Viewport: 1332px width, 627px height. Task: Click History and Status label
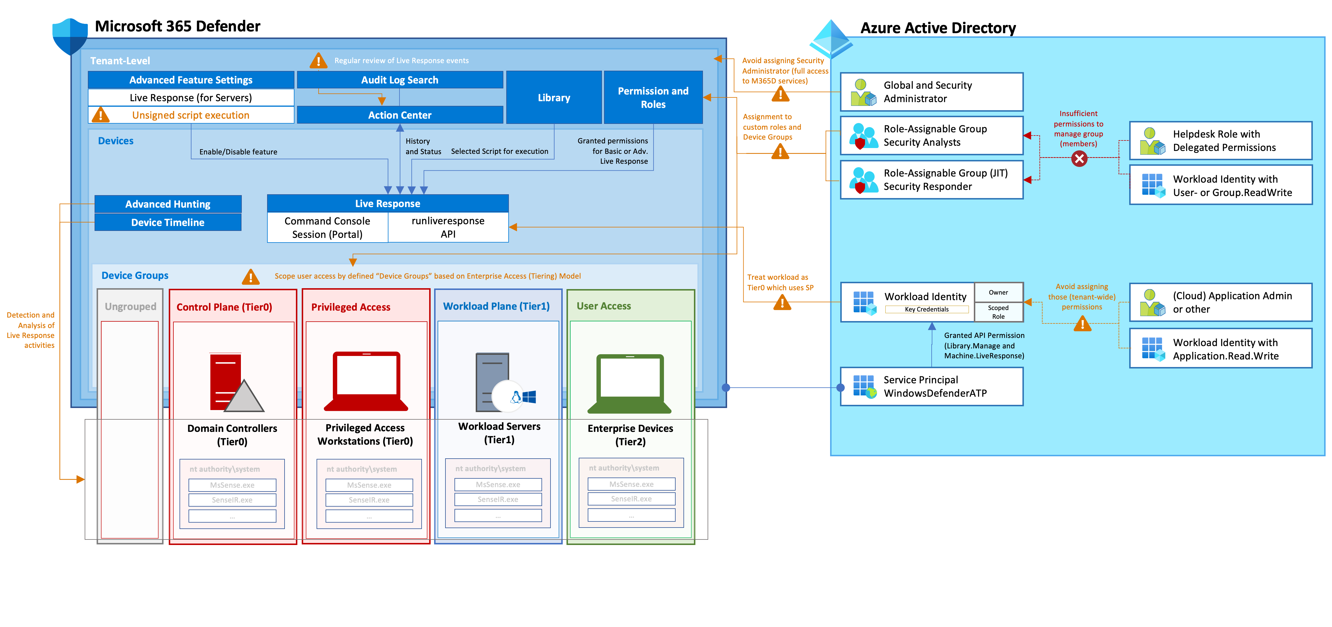424,146
